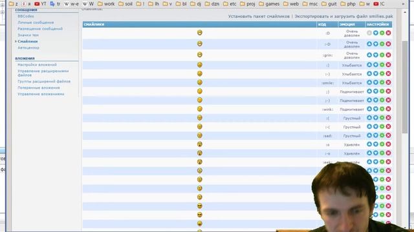
Task: Open the web bookmarks folder
Action: click(x=291, y=4)
